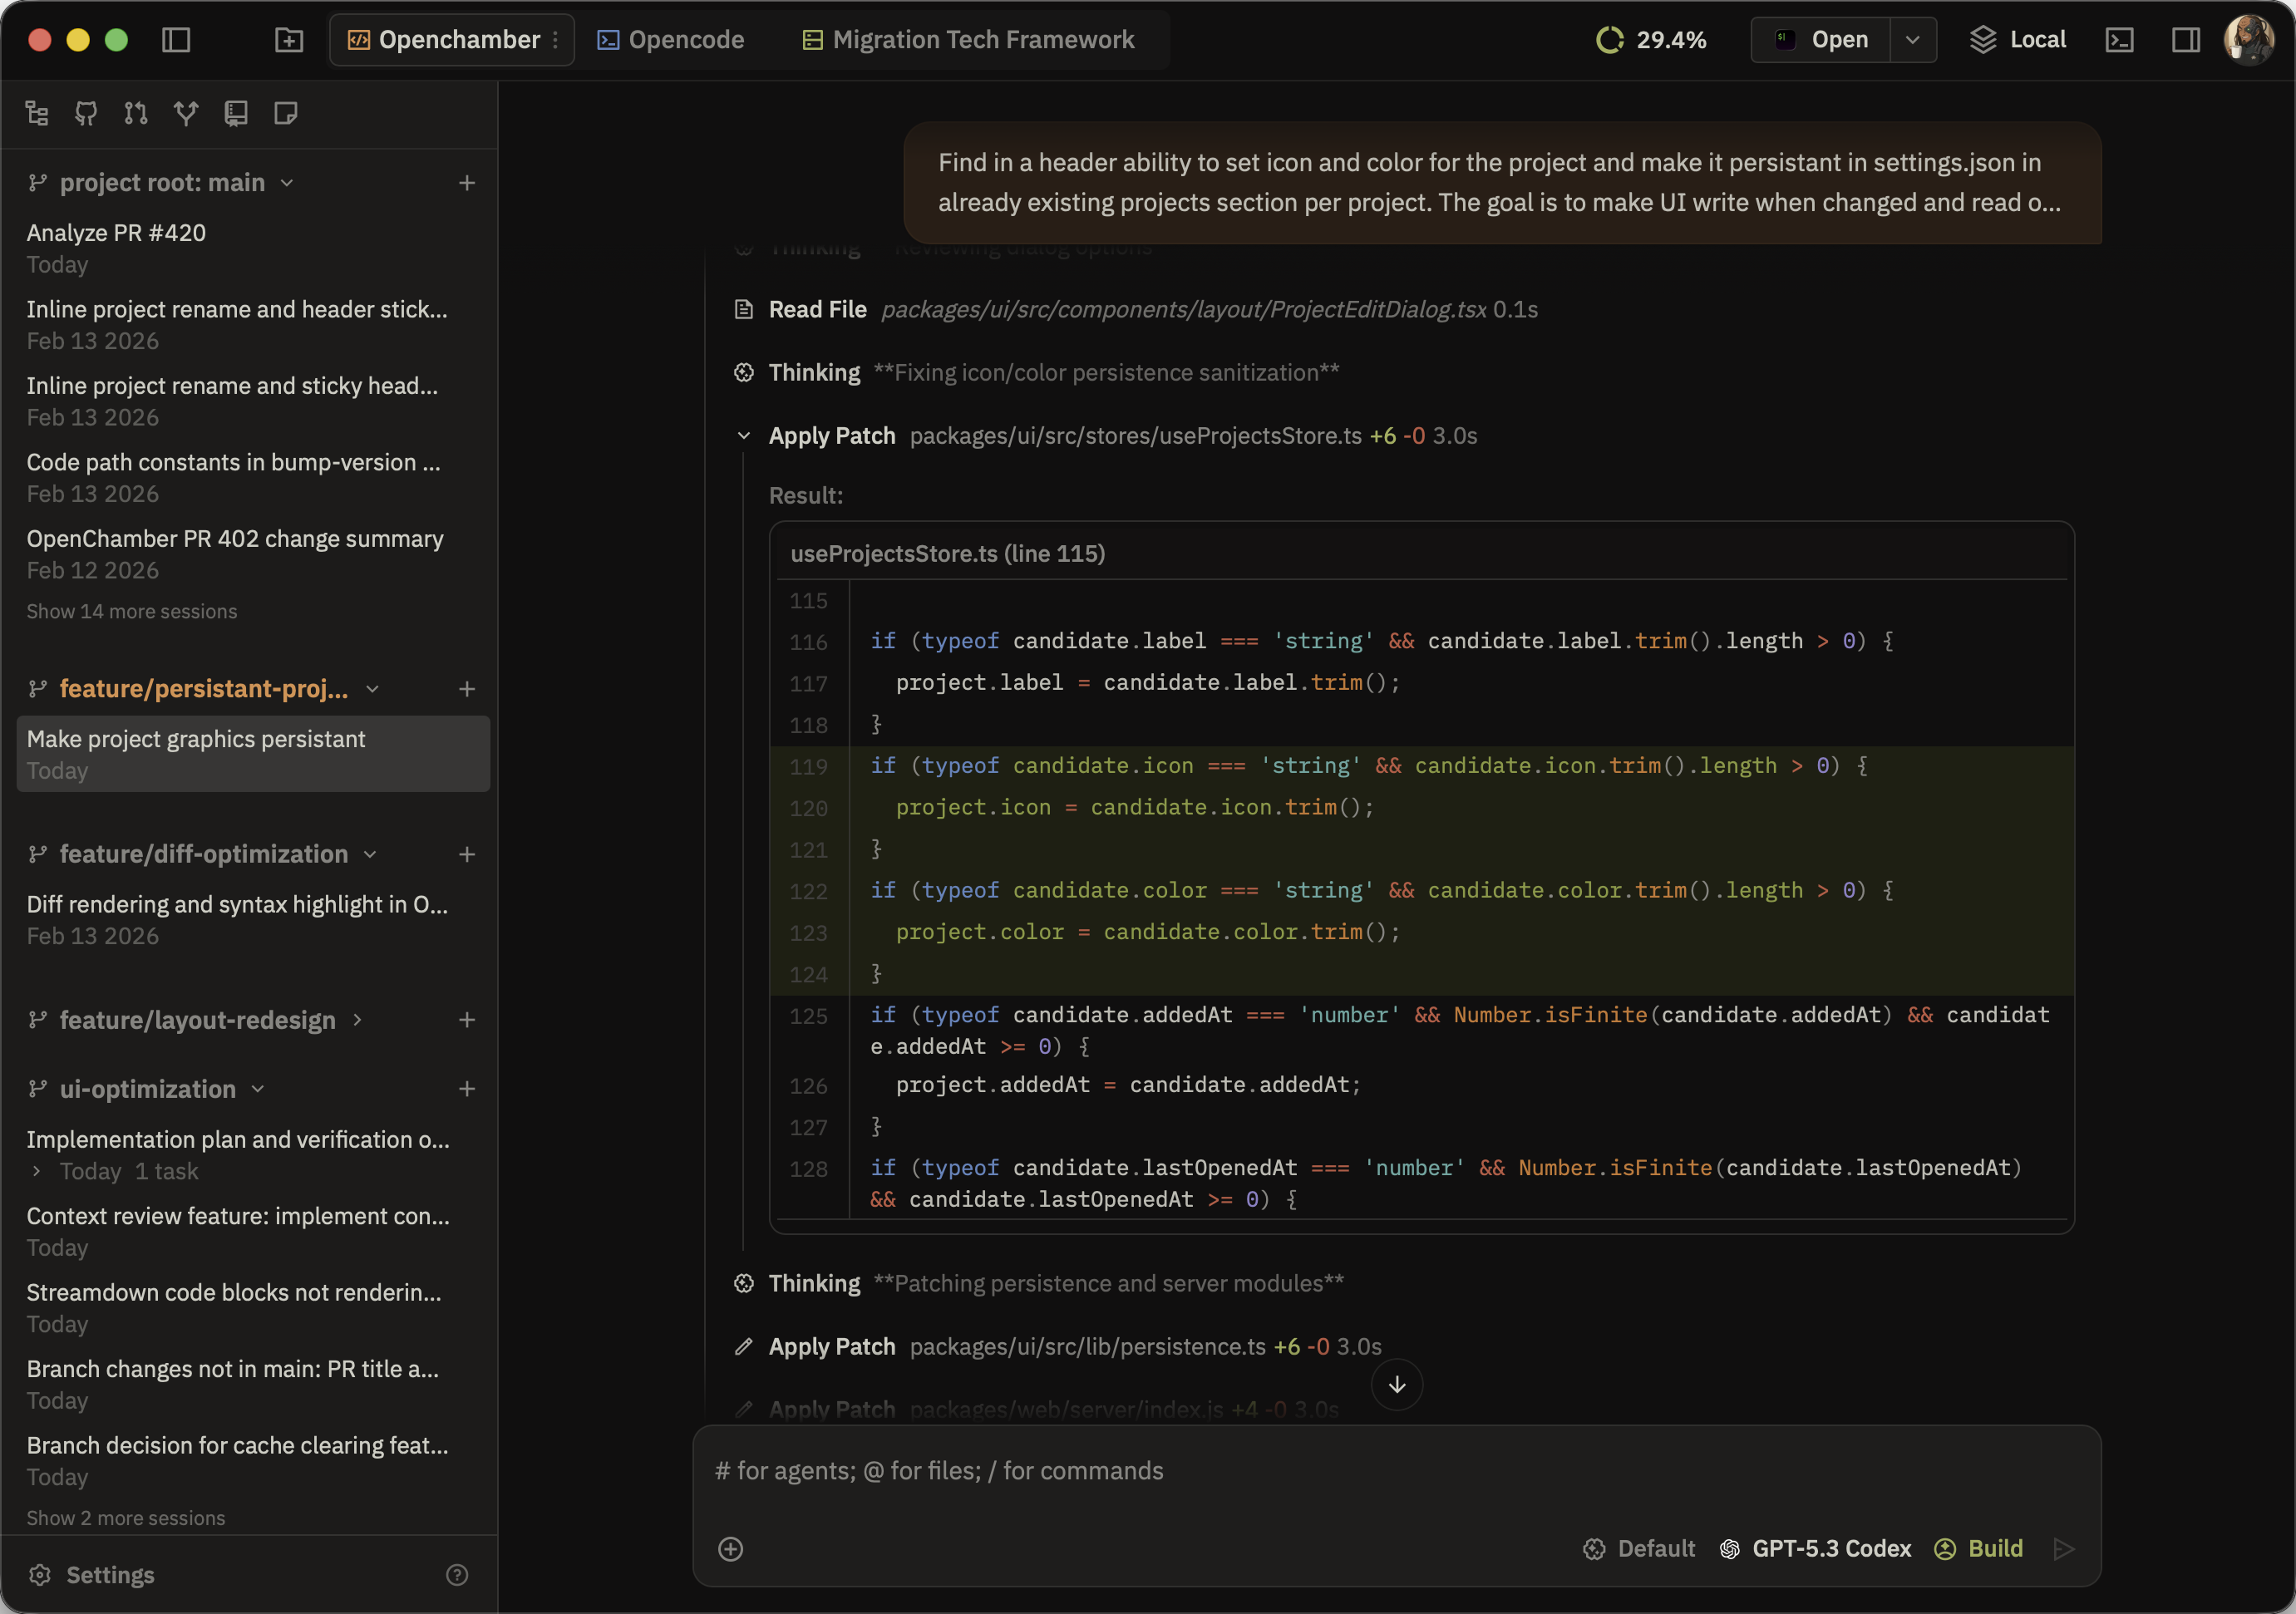Open Code path constants in bump-version session

[x=253, y=478]
